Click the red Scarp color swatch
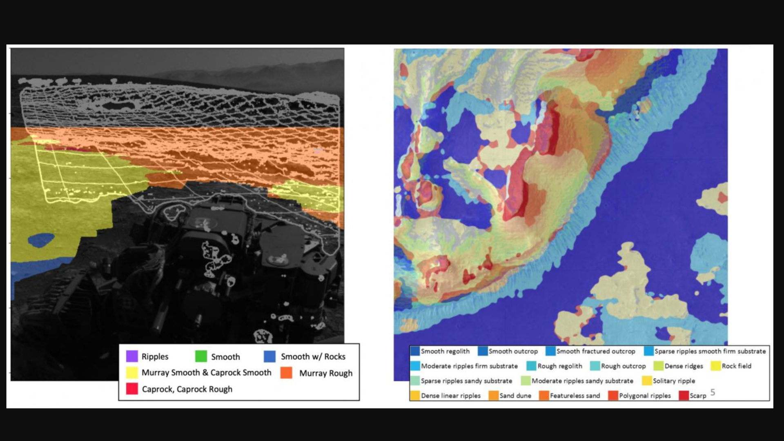This screenshot has width=784, height=441. 684,395
